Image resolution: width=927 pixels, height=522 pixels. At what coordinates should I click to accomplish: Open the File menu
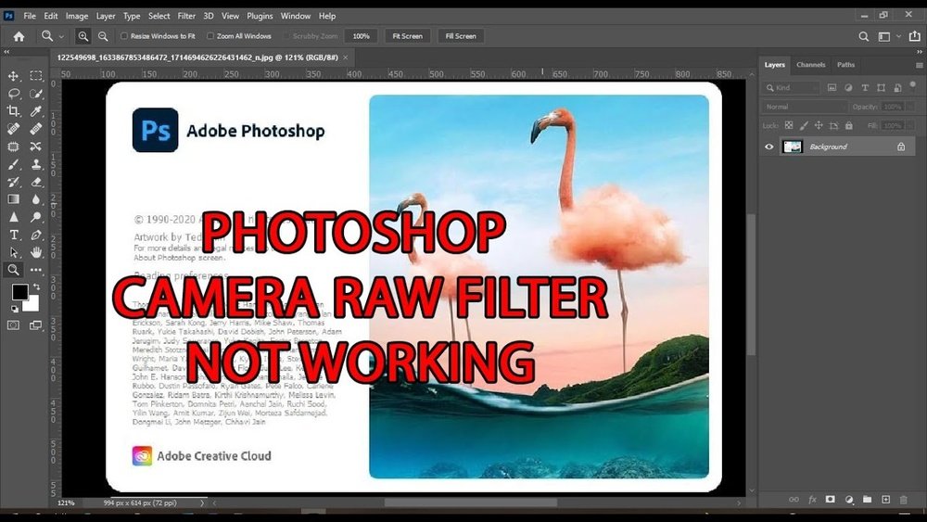pyautogui.click(x=30, y=16)
